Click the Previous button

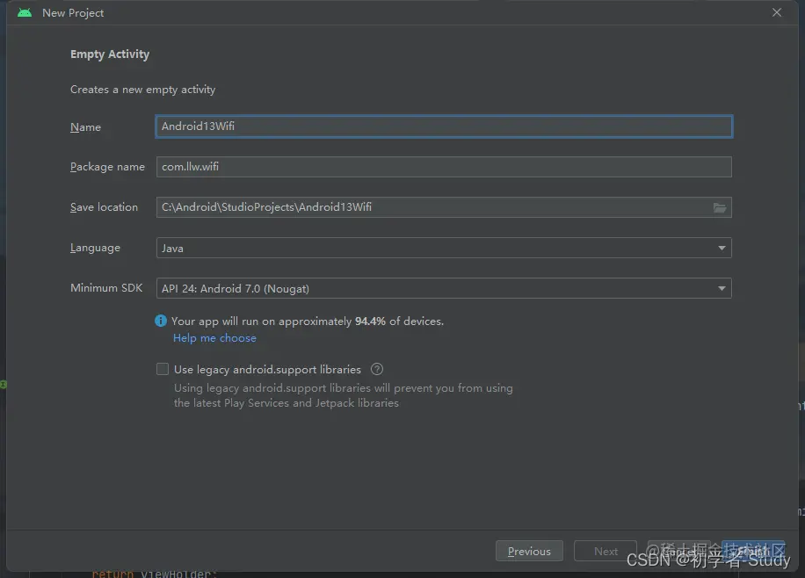click(529, 551)
